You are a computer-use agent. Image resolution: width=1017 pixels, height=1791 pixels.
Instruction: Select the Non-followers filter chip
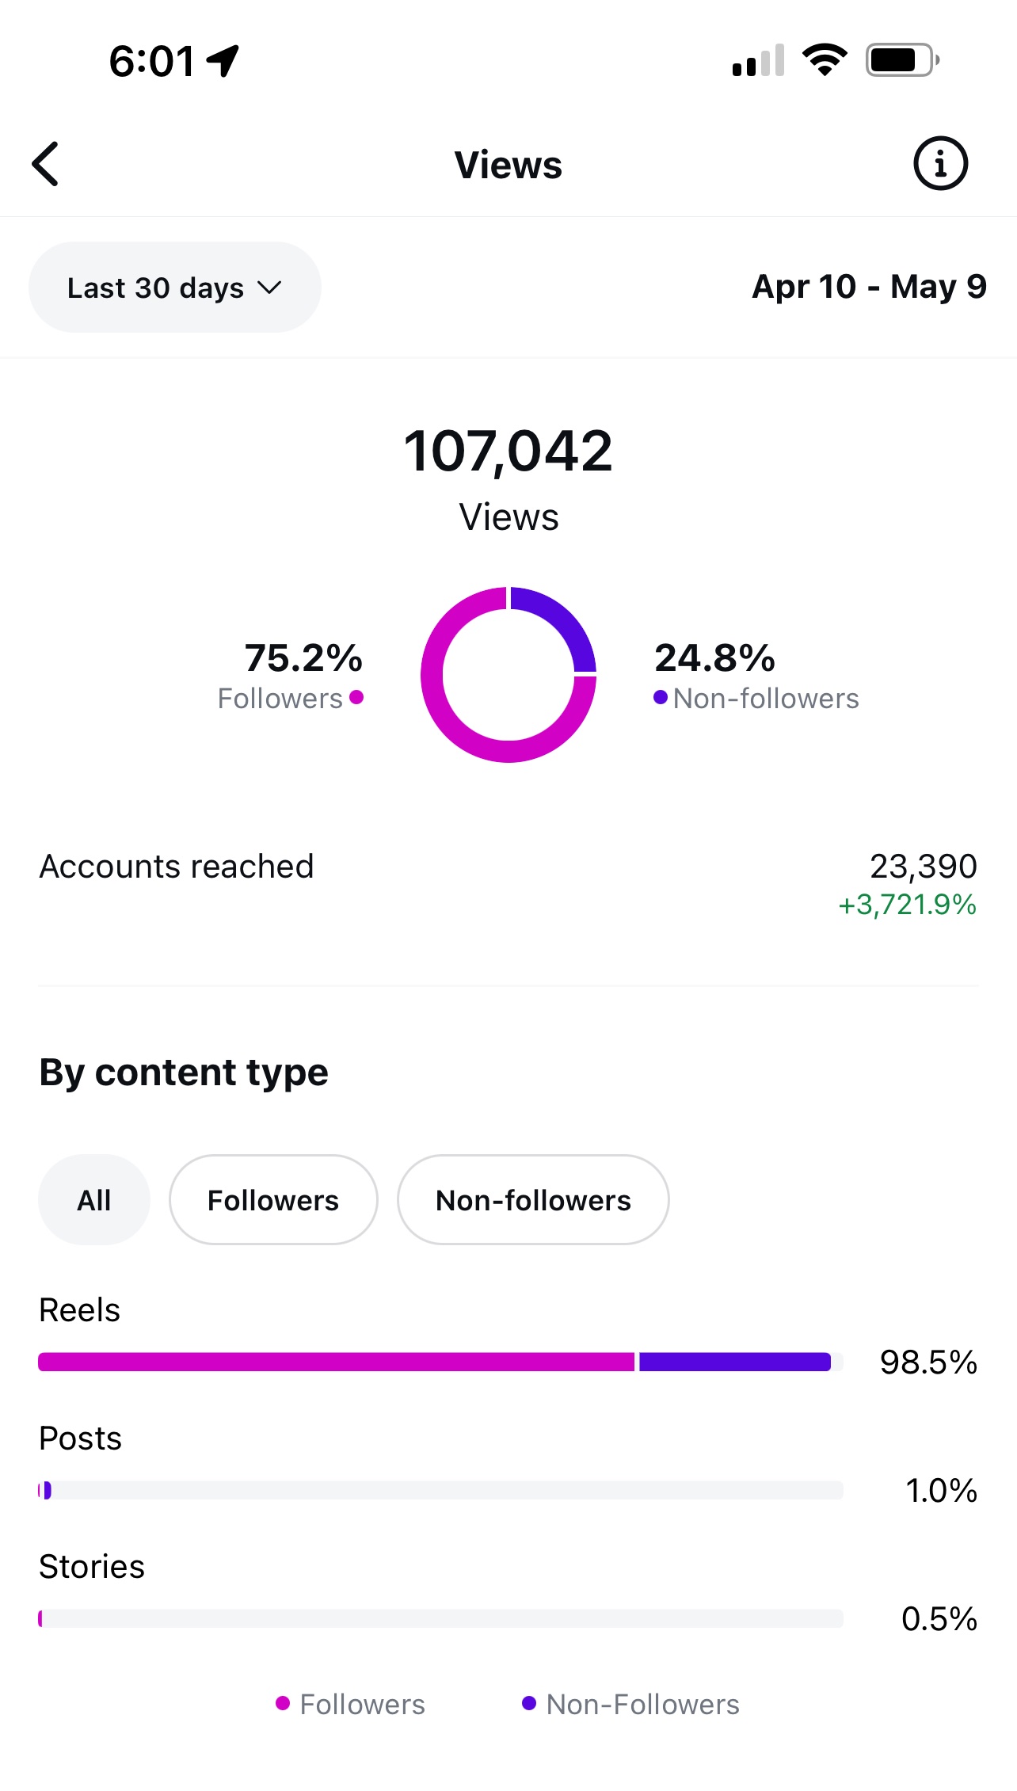[533, 1199]
